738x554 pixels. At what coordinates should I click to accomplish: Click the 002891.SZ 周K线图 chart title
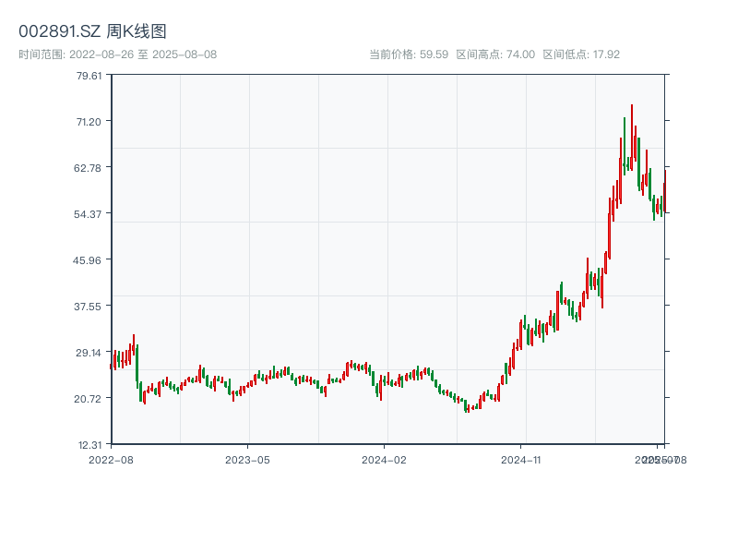(92, 31)
